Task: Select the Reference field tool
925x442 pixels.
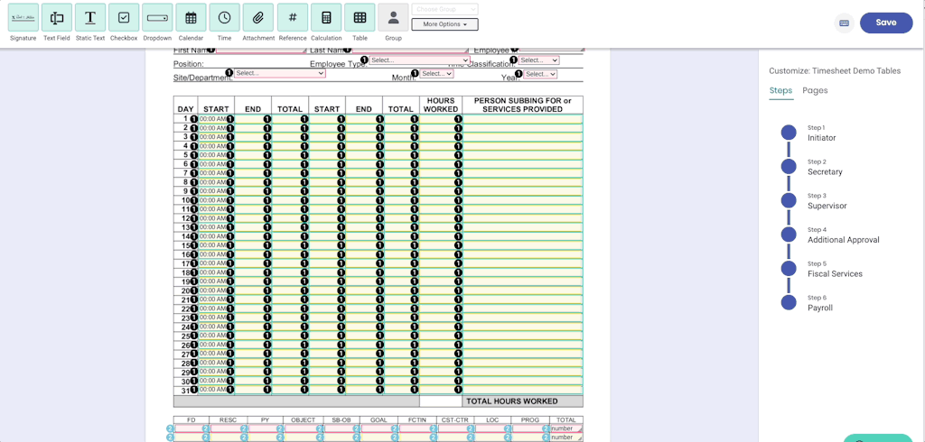Action: [x=293, y=17]
